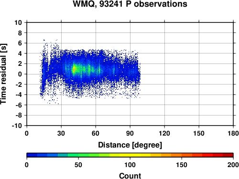
Task: Click the y-axis tick label 6
Action: point(20,43)
